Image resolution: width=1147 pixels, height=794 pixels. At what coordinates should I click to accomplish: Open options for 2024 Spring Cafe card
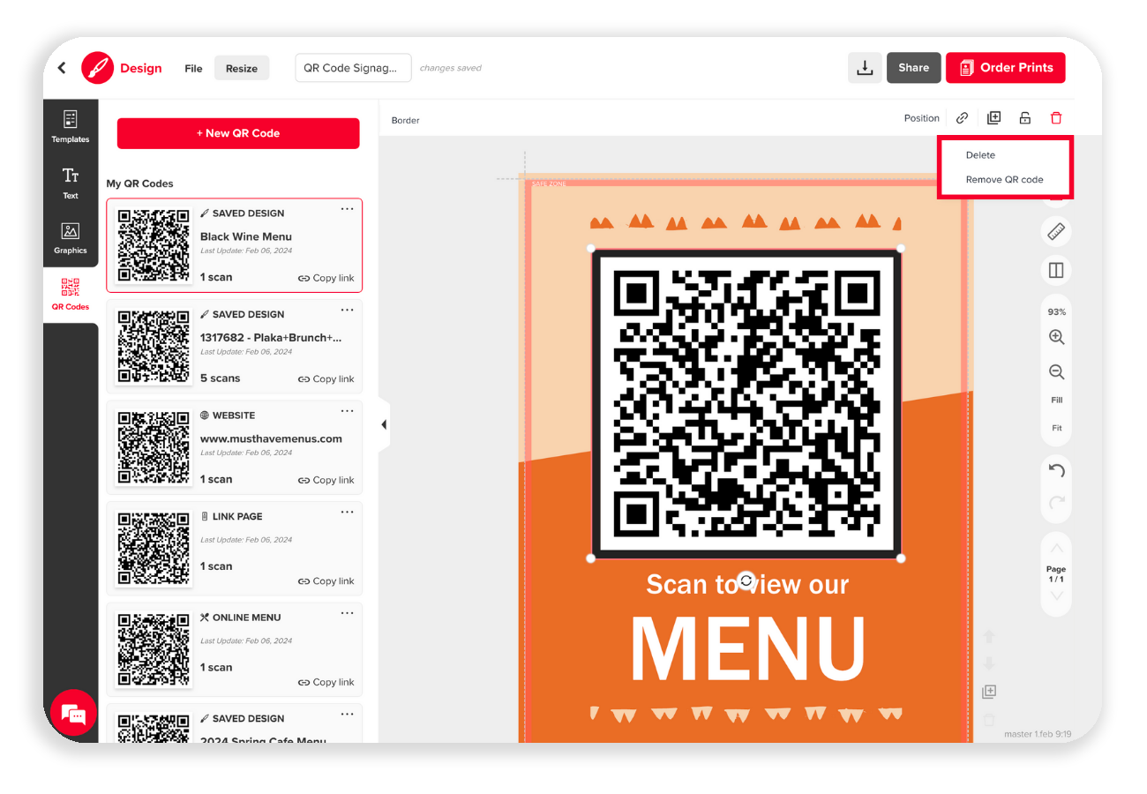click(x=347, y=715)
